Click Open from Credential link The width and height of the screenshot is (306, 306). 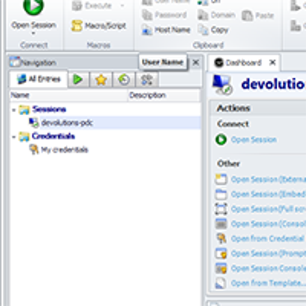coord(267,238)
